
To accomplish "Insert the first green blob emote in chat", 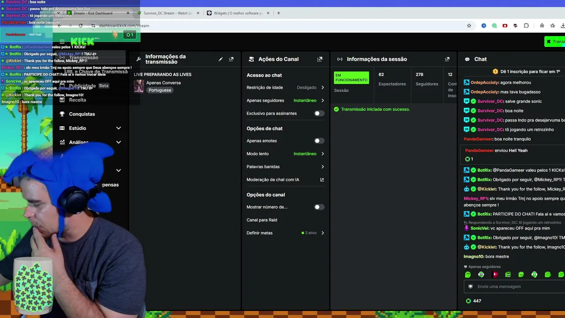I will click(468, 275).
